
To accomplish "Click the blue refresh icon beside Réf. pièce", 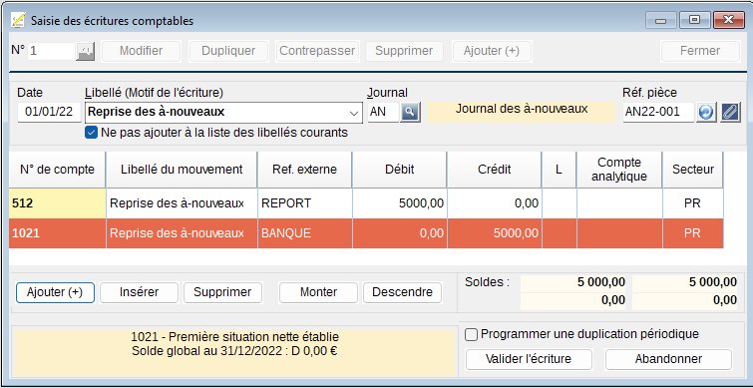I will 706,113.
